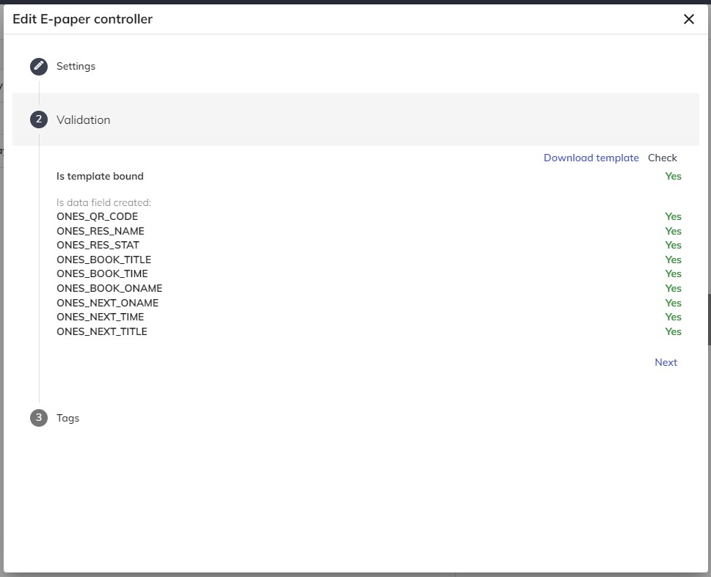
Task: Click Next to proceed to Tags
Action: (666, 362)
